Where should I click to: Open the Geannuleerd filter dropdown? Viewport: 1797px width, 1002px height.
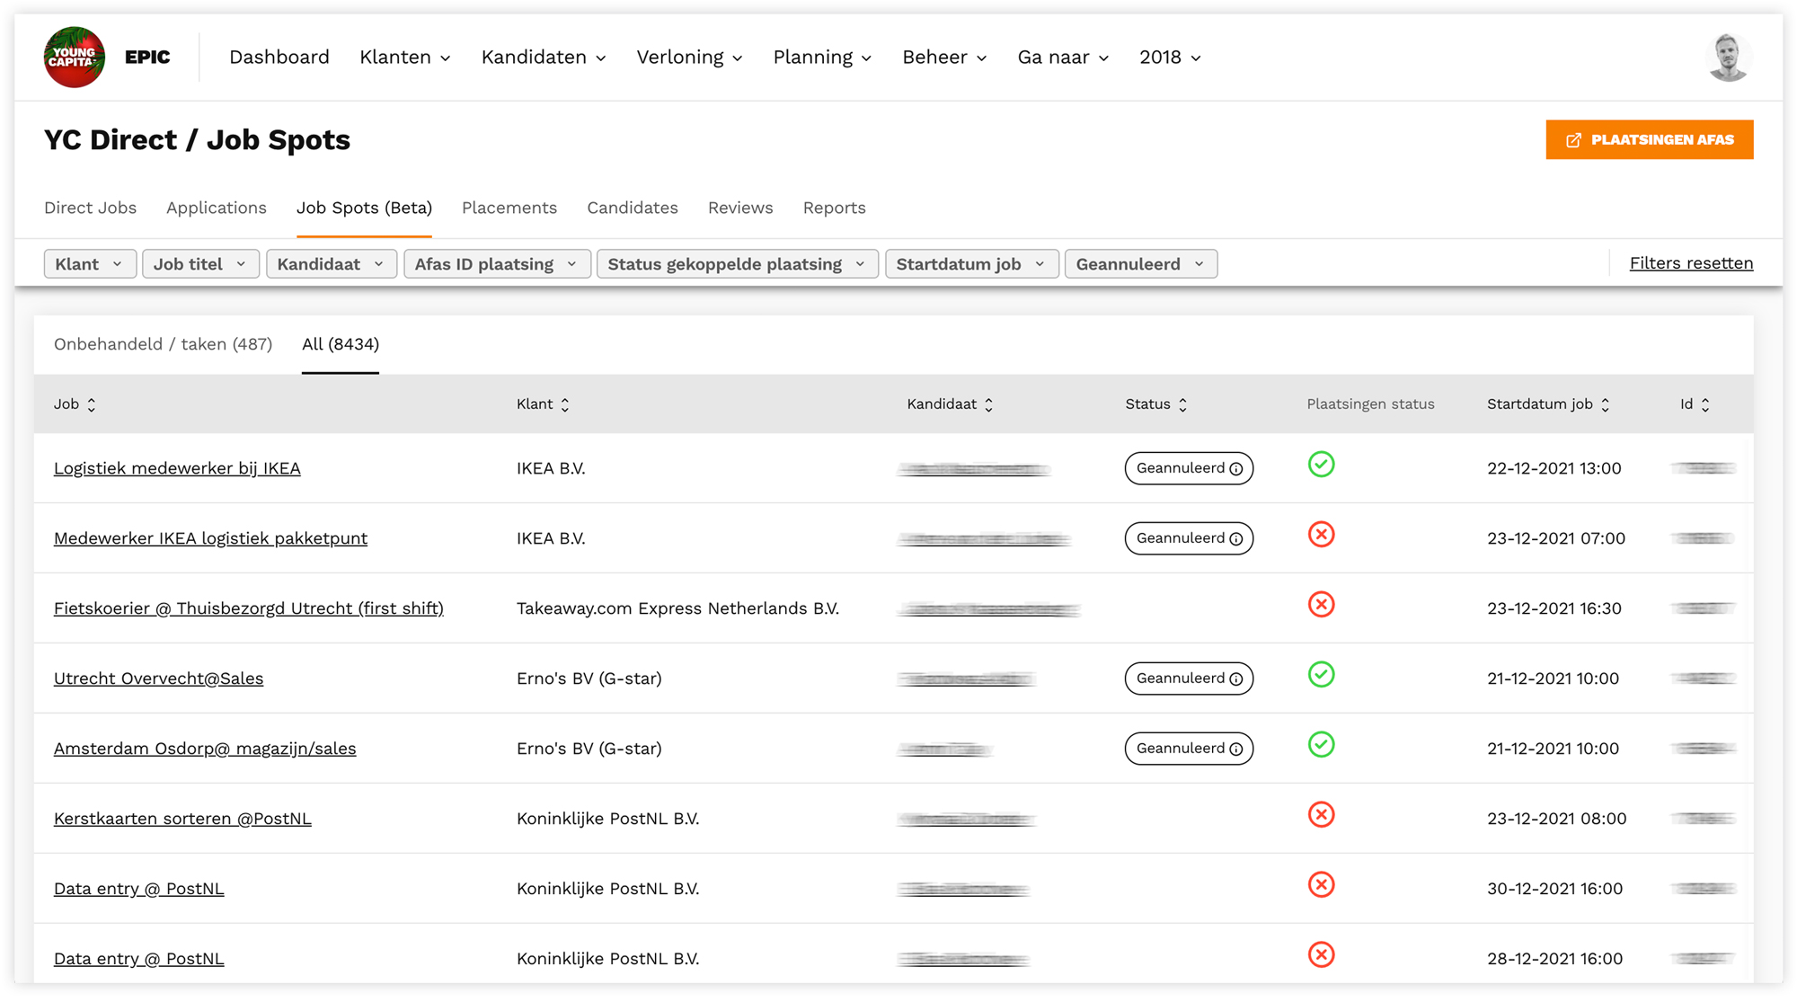pos(1141,264)
